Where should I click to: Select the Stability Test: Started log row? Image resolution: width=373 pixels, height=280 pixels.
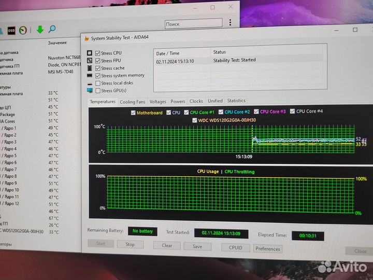pyautogui.click(x=239, y=61)
